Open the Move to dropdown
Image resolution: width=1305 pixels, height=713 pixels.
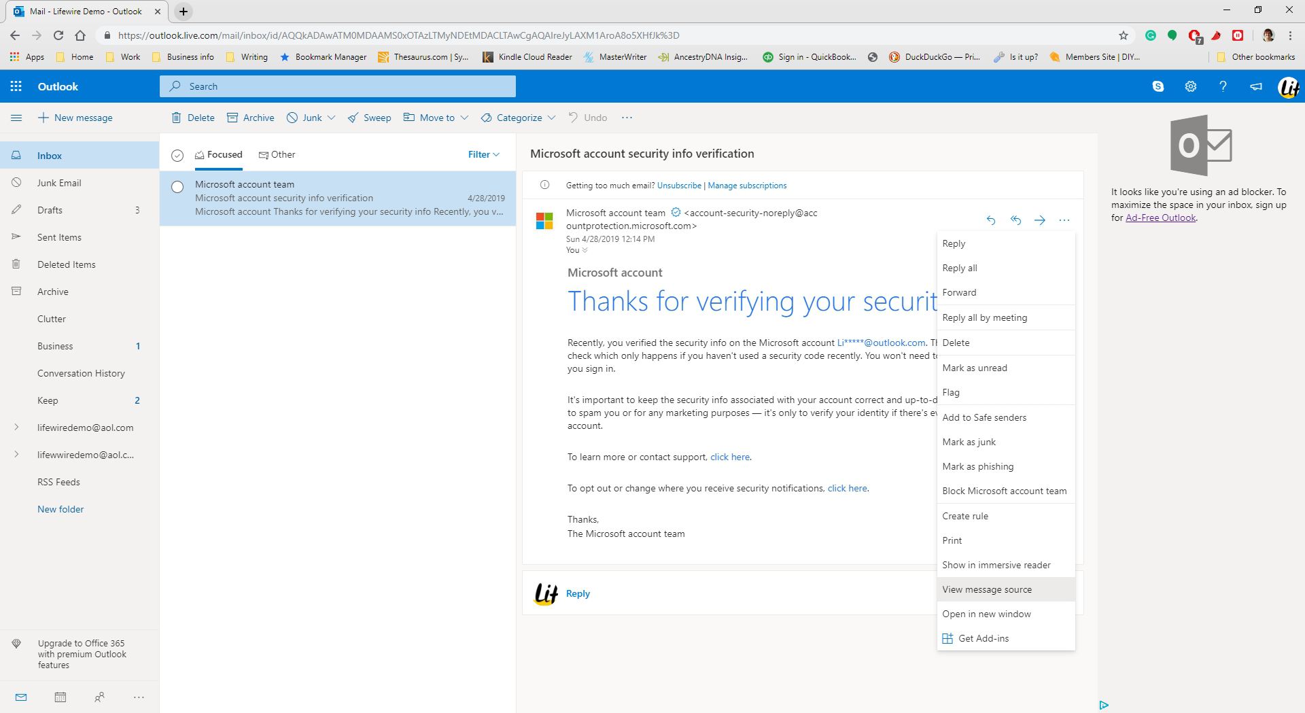tap(436, 118)
